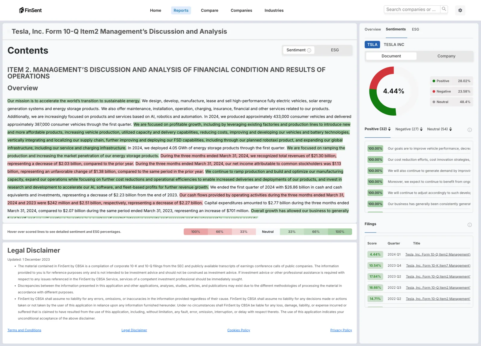
Task: Click the 17.84% score for 2023 Q2
Action: coord(375,277)
